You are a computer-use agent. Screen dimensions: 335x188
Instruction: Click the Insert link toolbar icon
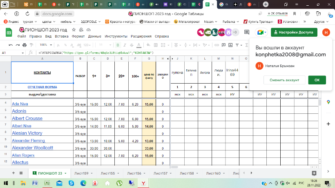[x=217, y=45]
